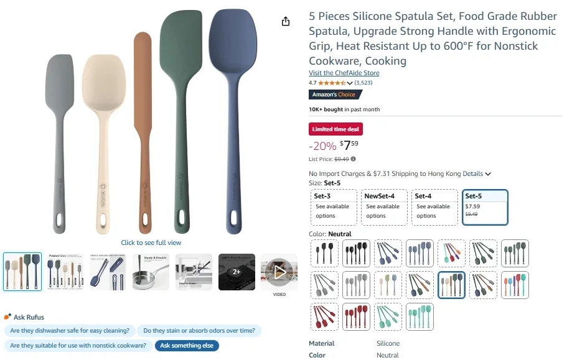Select the Set-4 size option

[434, 206]
